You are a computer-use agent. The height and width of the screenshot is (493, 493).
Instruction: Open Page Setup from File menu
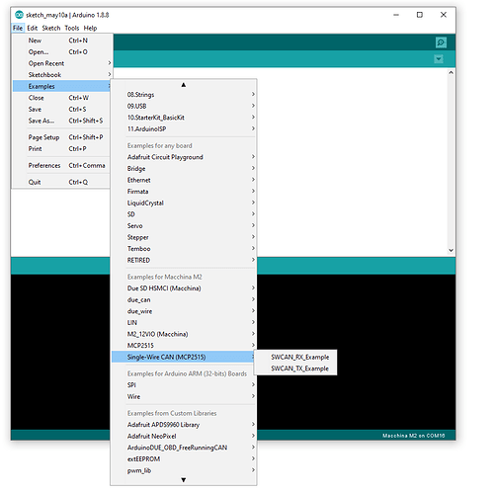coord(61,137)
